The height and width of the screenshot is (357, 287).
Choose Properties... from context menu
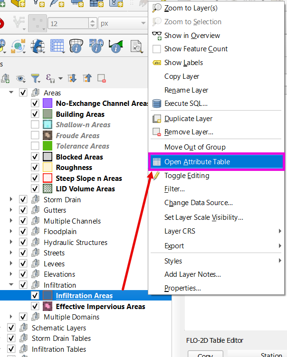click(182, 288)
